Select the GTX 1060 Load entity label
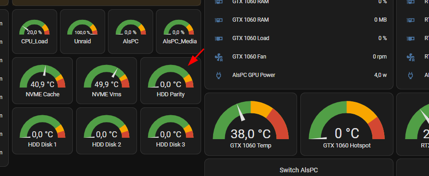Image resolution: width=429 pixels, height=176 pixels. 251,38
